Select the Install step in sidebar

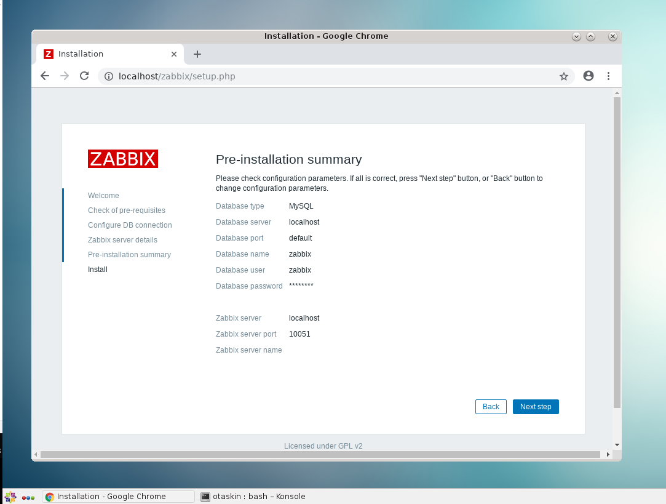[x=98, y=270]
